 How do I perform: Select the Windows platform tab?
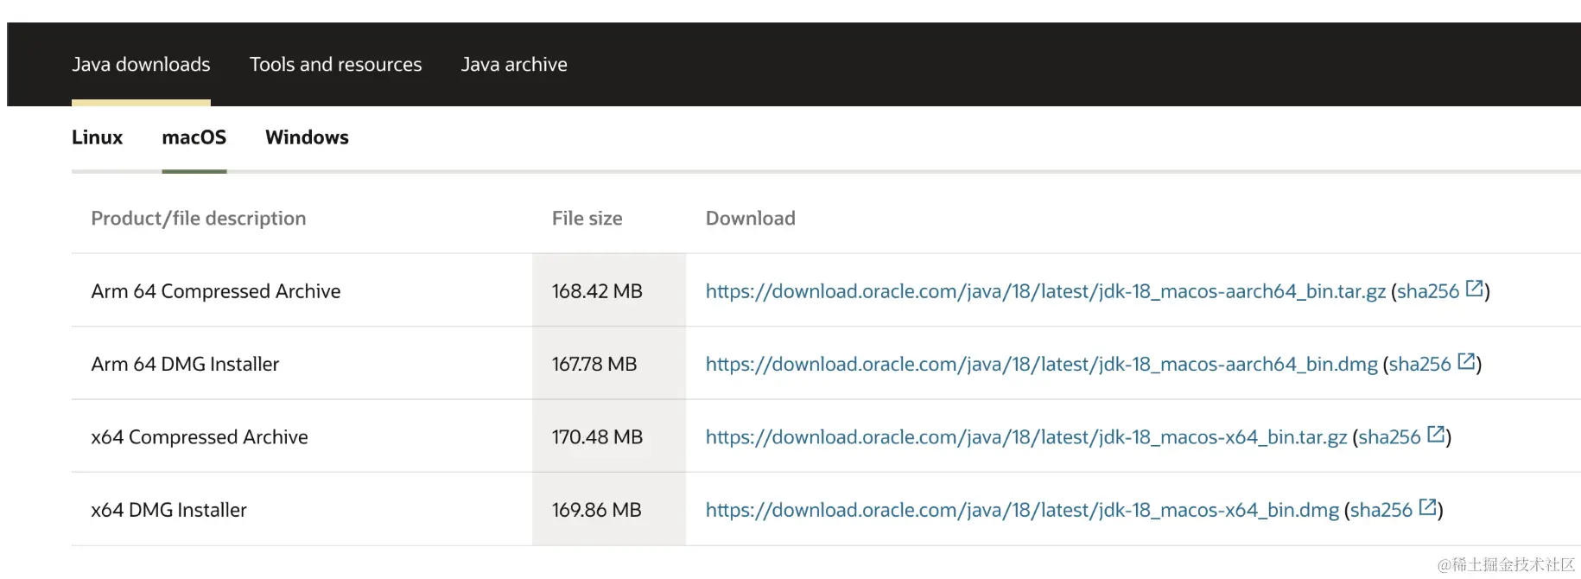(307, 137)
